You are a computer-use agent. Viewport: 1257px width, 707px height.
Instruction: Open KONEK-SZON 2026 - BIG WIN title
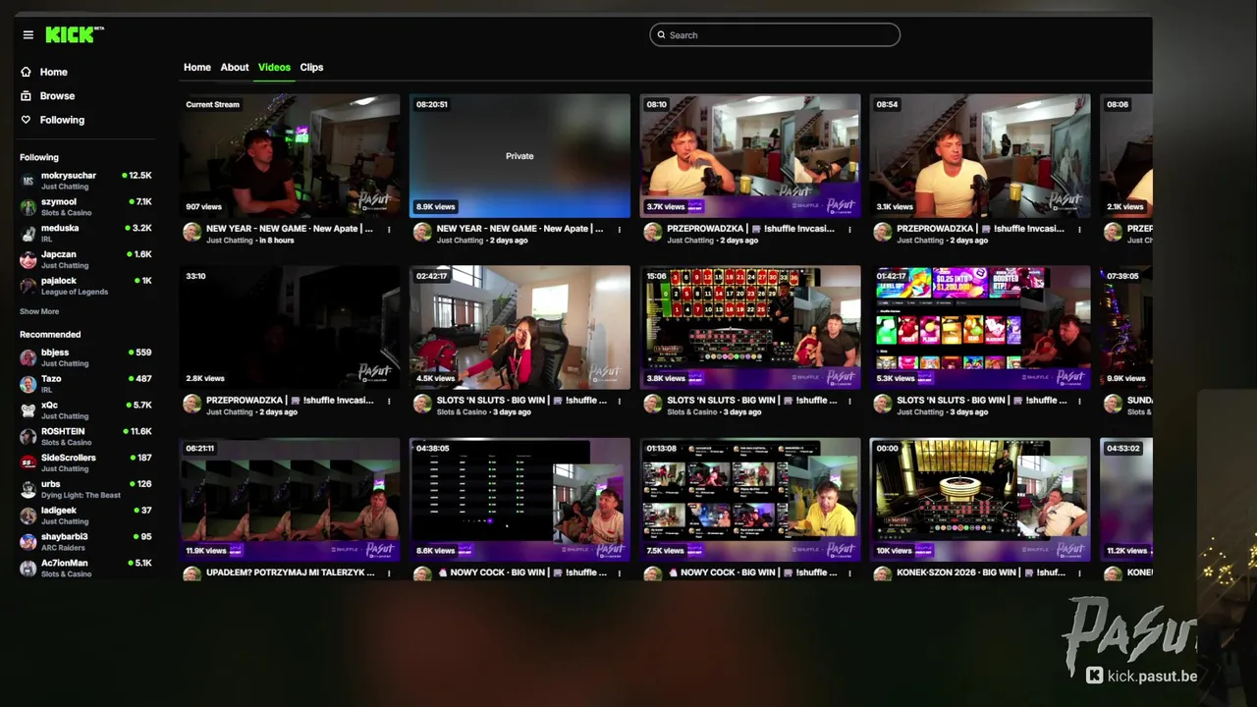click(x=981, y=572)
